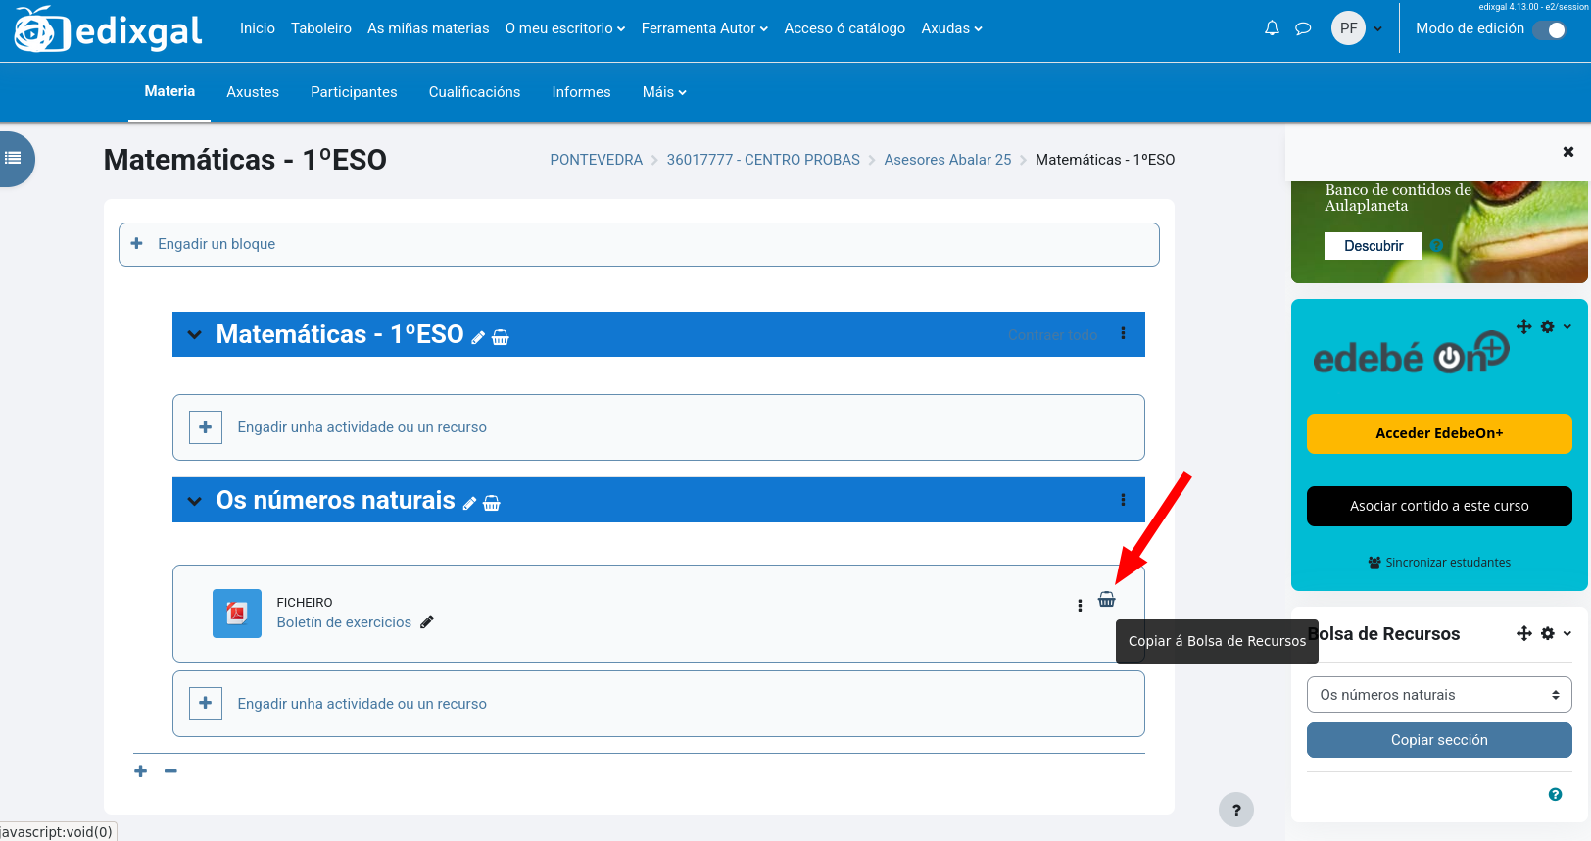Collapse the Os números naturais section
1591x841 pixels.
point(195,501)
